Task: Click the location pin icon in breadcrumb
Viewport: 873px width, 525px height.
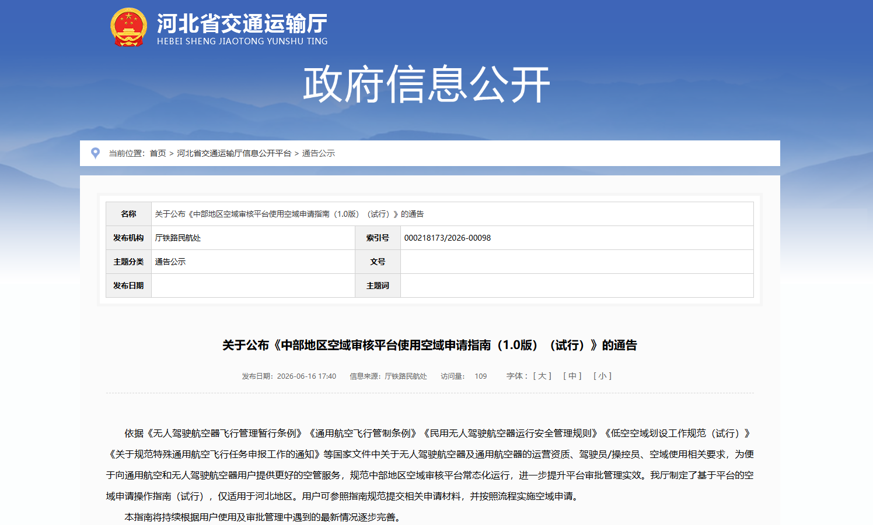Action: click(x=95, y=153)
